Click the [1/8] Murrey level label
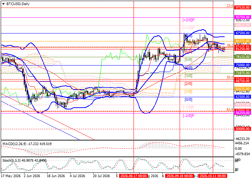This screenshot has height=180, width=252. 188,91
